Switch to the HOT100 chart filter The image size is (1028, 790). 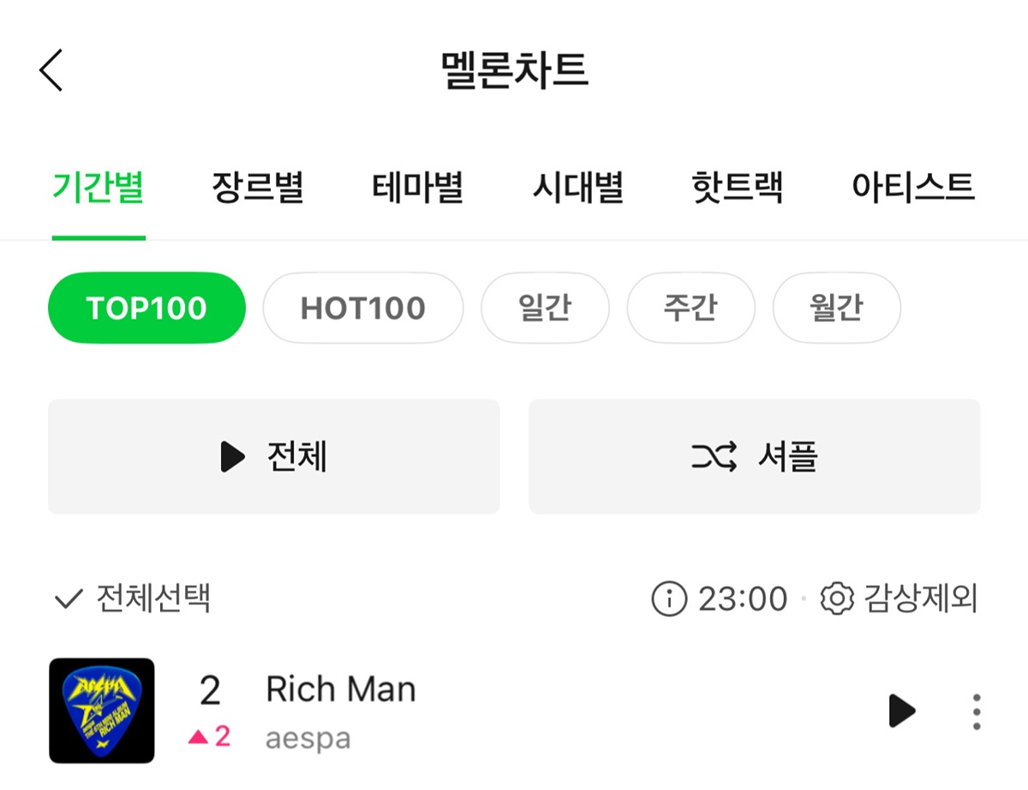(362, 308)
